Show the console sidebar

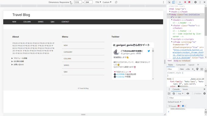pyautogui.click(x=169, y=94)
